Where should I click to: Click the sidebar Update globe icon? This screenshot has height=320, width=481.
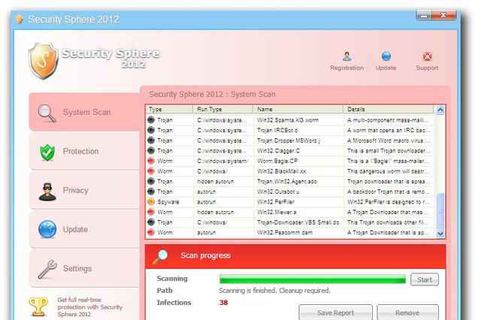[x=47, y=229]
